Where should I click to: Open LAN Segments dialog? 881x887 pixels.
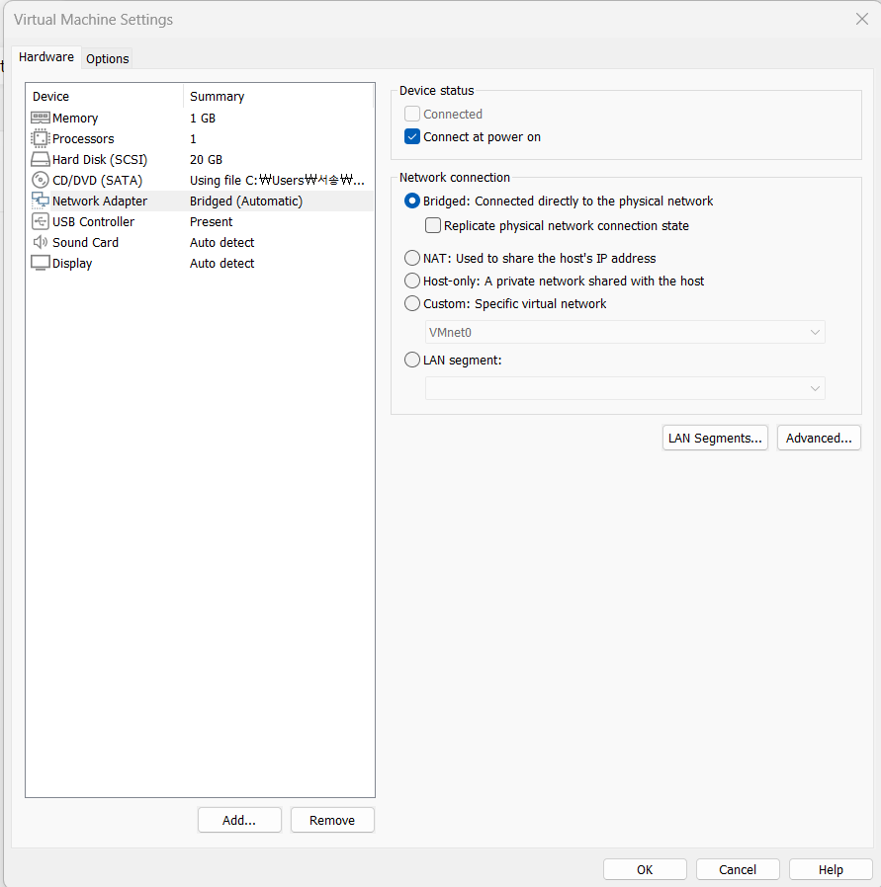[715, 438]
